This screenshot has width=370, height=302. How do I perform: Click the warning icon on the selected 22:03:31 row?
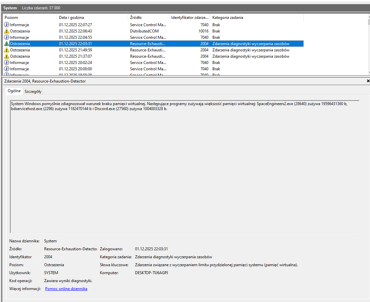[x=7, y=44]
